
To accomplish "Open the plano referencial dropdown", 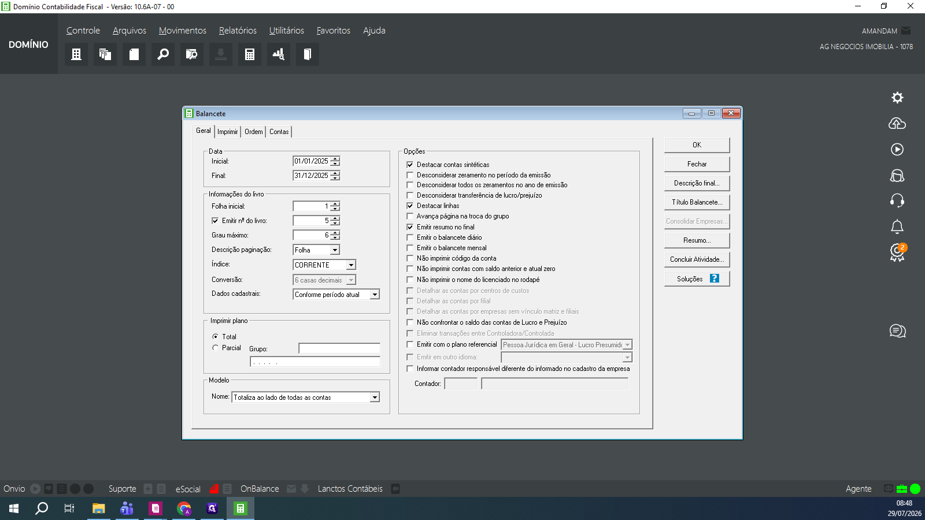I will tap(627, 345).
